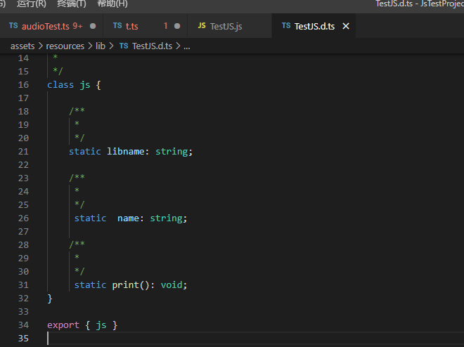Switch to the audioTest.ts tab
464x347 pixels.
[46, 26]
